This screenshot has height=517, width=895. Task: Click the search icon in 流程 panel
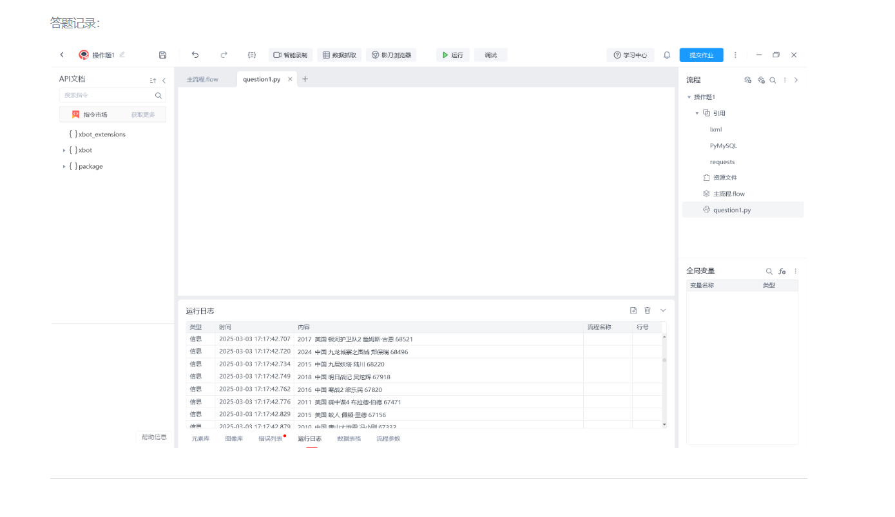click(x=773, y=80)
